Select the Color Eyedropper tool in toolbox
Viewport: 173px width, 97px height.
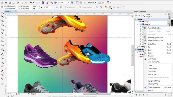point(2,71)
